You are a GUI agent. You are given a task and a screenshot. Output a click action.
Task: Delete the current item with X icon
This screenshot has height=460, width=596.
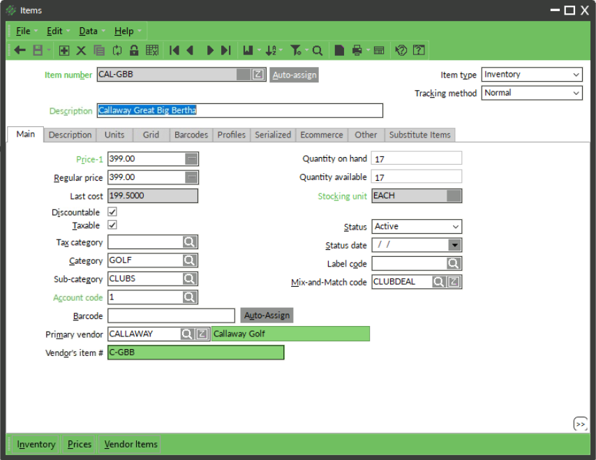81,50
